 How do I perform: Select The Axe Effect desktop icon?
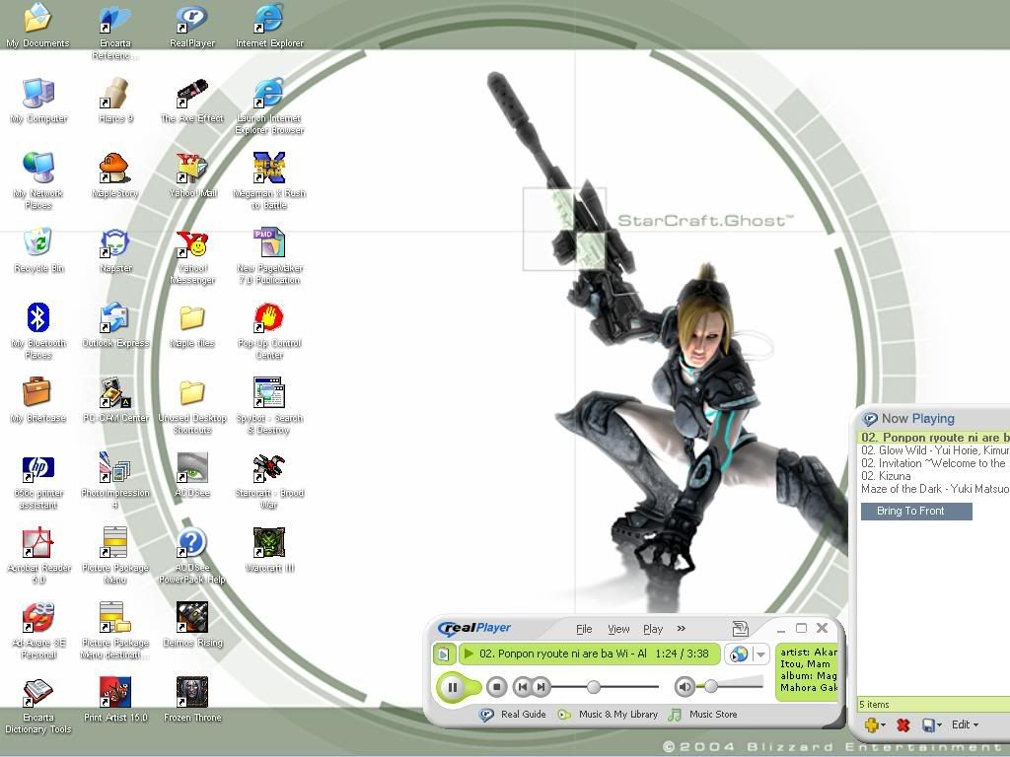pos(192,101)
